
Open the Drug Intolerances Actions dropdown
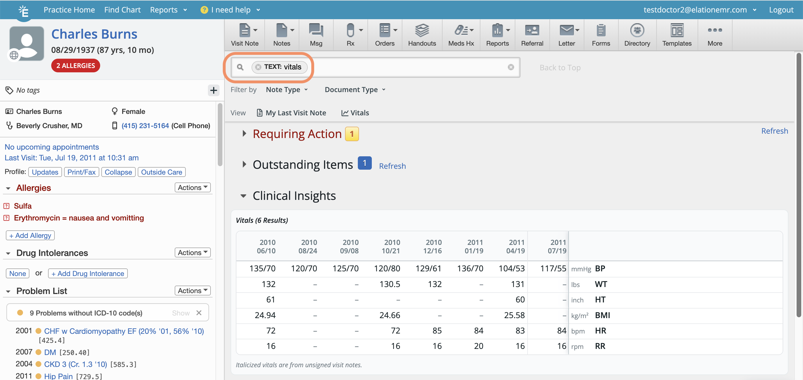pyautogui.click(x=193, y=252)
